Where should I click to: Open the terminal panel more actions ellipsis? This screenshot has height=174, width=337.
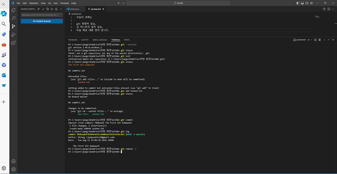coord(324,40)
